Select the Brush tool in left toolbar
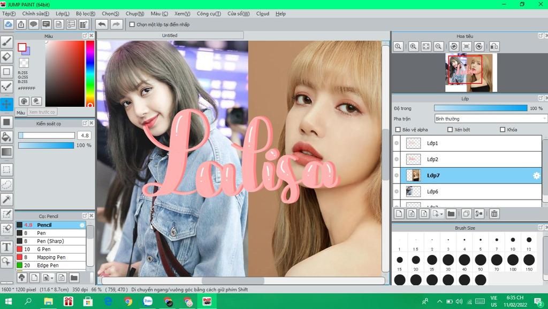The height and width of the screenshot is (309, 548). 6,42
